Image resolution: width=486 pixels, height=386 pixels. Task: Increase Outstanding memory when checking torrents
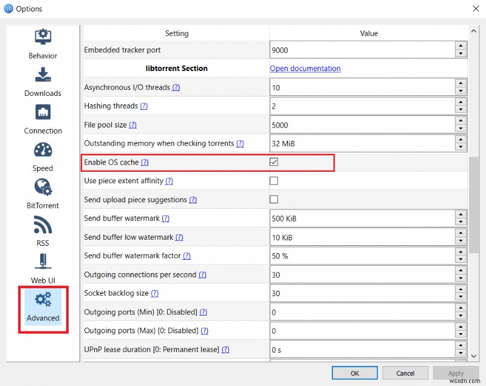tap(460, 140)
